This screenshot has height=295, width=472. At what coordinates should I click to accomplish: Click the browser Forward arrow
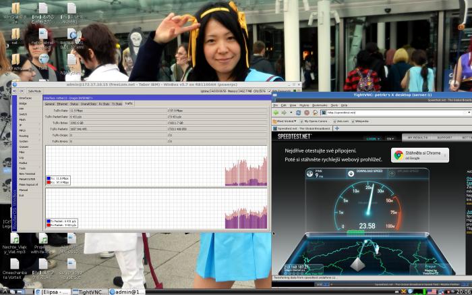(x=284, y=113)
